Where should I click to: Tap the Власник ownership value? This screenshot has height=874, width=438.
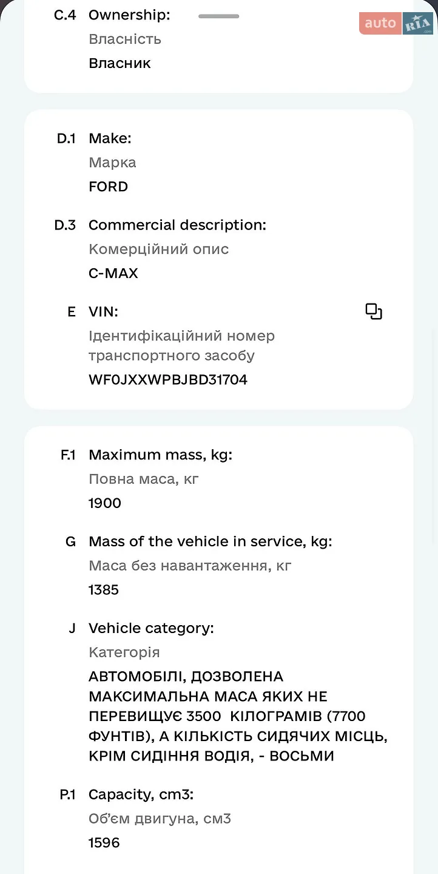coord(120,63)
